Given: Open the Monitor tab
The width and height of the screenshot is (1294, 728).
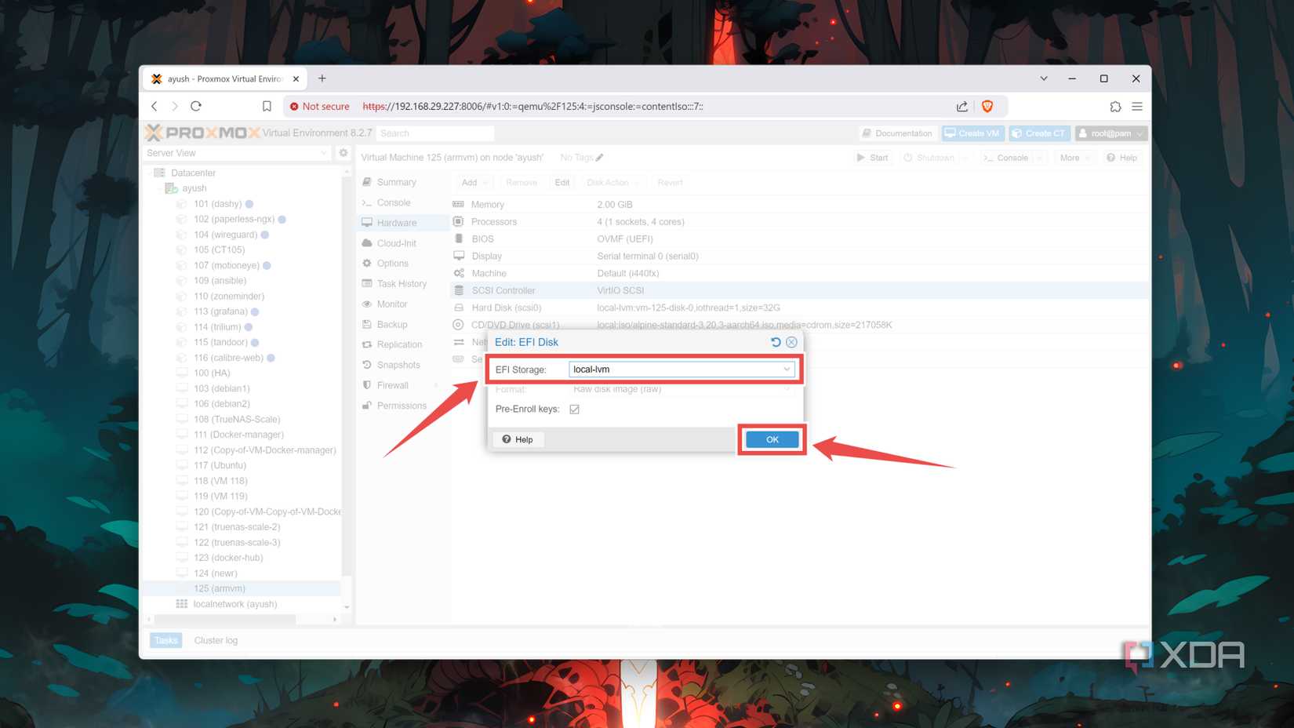Looking at the screenshot, I should coord(392,304).
